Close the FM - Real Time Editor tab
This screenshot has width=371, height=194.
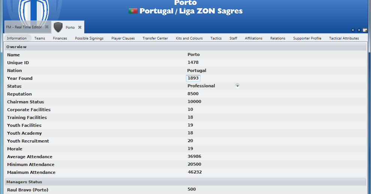coord(47,27)
